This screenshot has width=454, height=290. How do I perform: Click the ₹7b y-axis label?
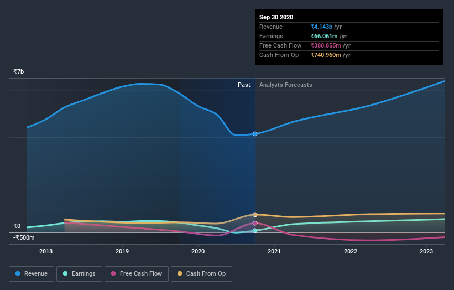click(x=19, y=71)
